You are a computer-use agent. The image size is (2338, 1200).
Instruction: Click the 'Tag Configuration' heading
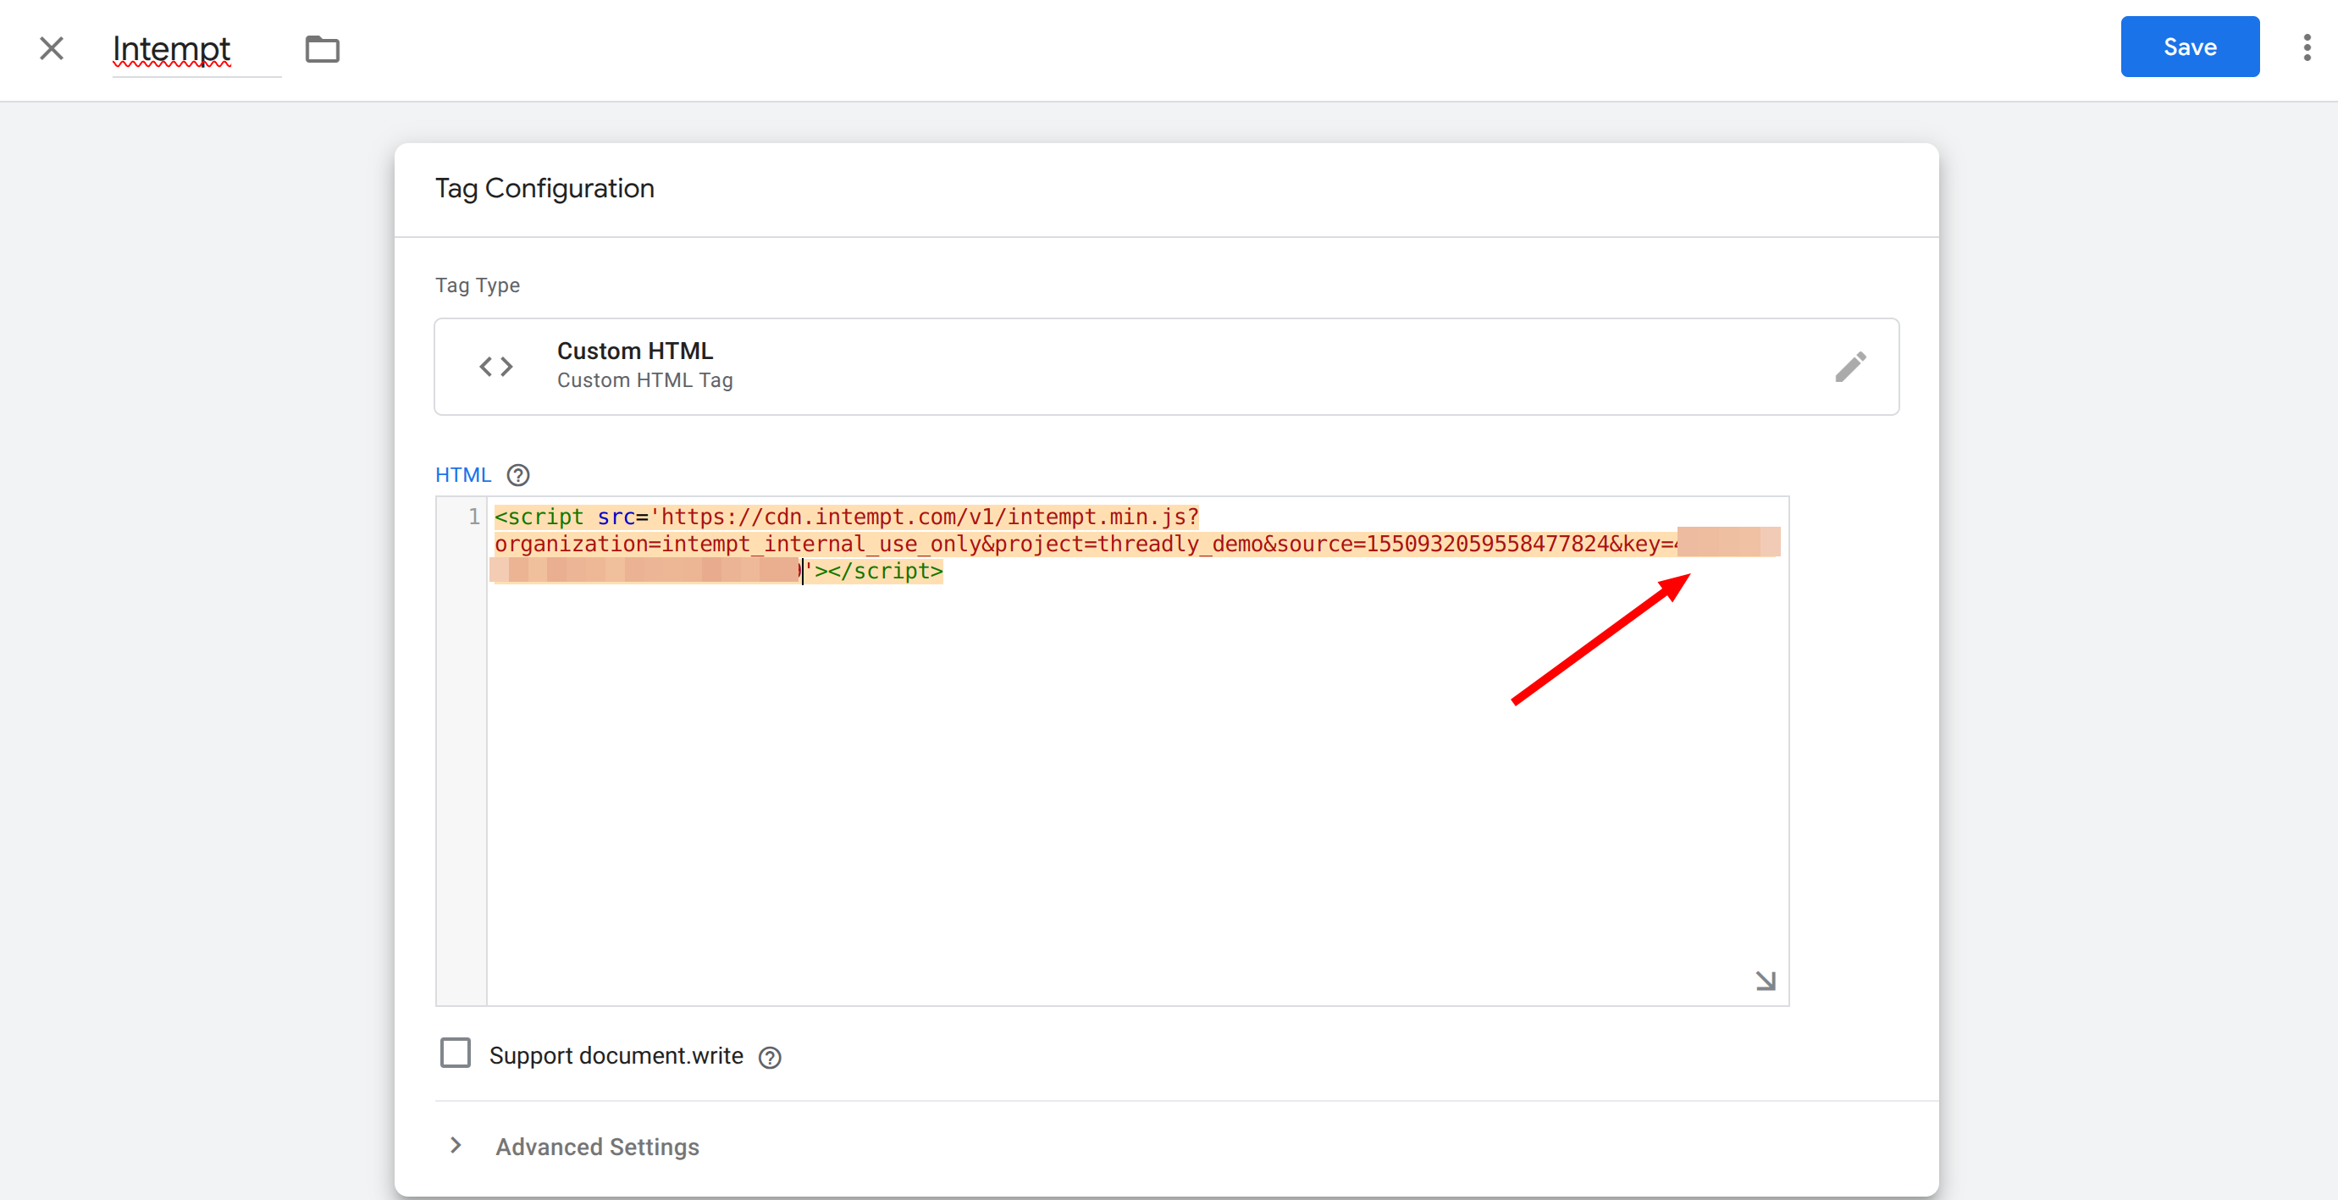(x=544, y=189)
